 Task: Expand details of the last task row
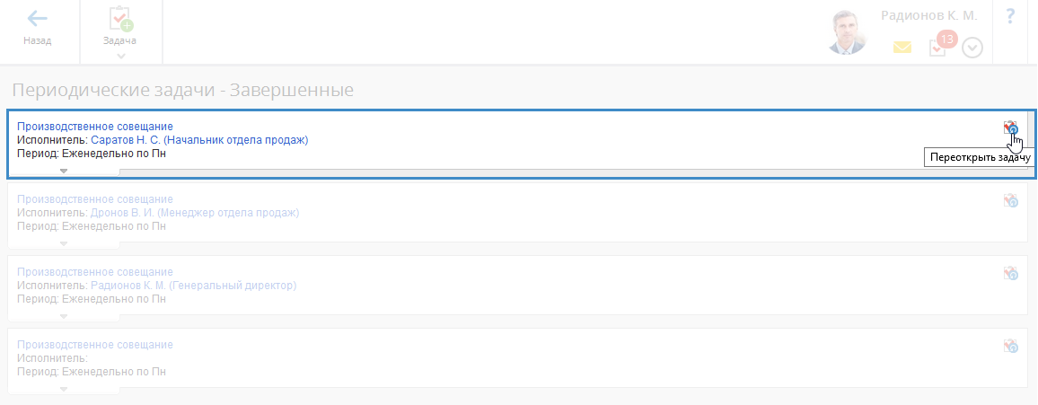[63, 389]
